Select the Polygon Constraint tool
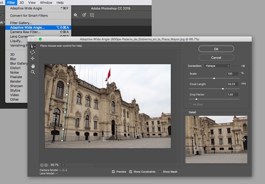Viewport: 265px width, 184px height. pyautogui.click(x=33, y=52)
